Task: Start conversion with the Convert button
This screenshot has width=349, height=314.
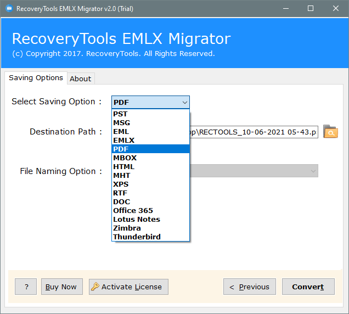Action: 308,287
